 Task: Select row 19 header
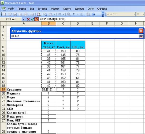click(3, 89)
